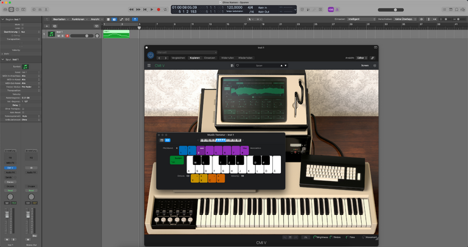Click the plugin link chain icon

(372, 58)
